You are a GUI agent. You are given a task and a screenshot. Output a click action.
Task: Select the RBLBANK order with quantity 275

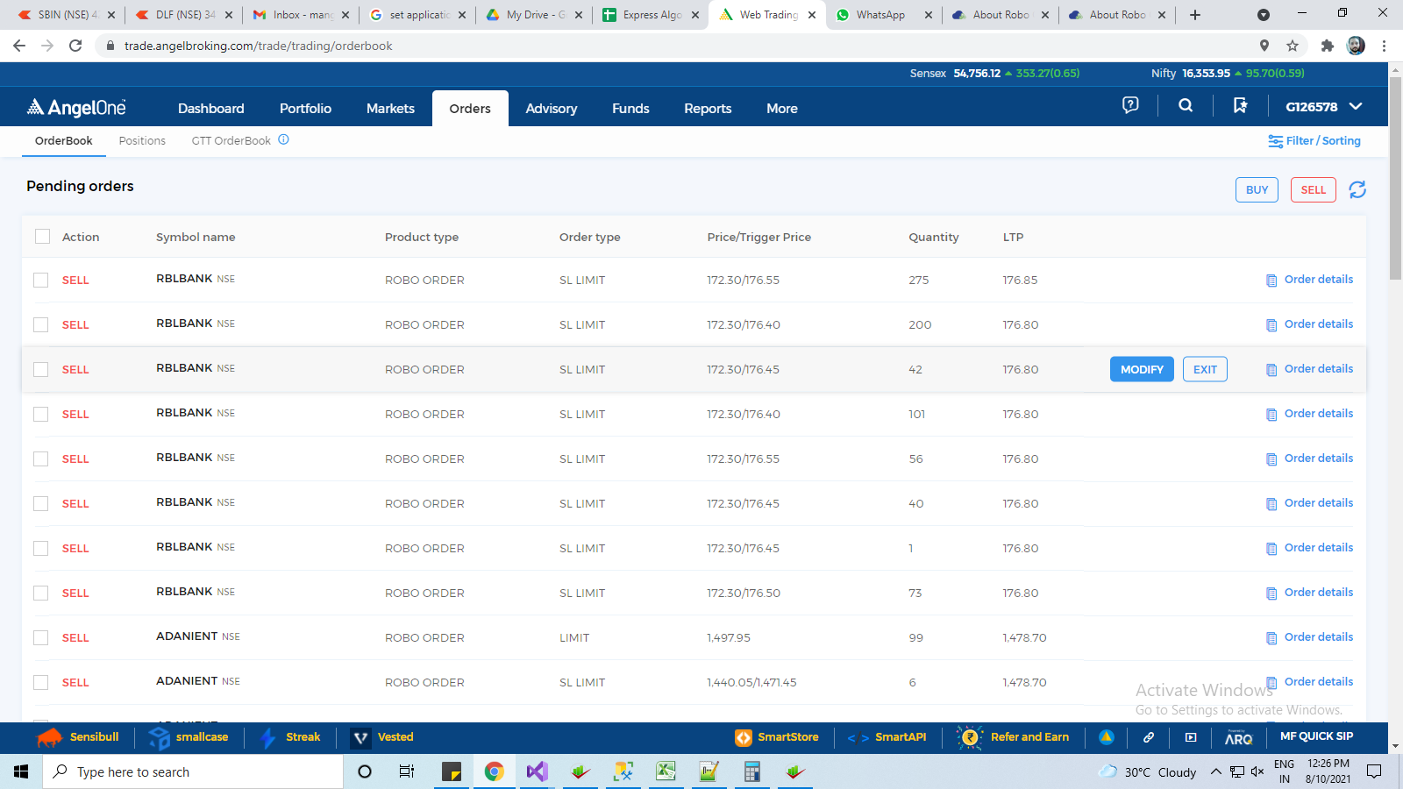tap(40, 280)
